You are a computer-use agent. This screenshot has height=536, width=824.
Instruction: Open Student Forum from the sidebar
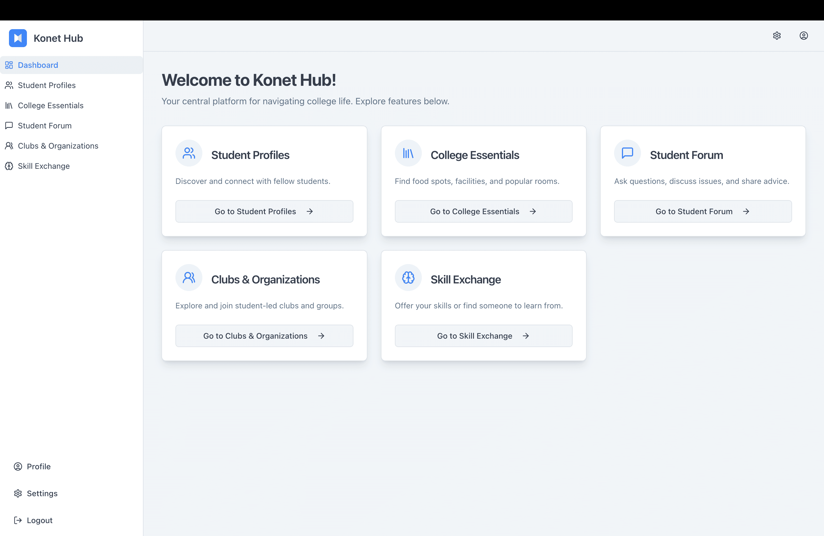click(45, 125)
